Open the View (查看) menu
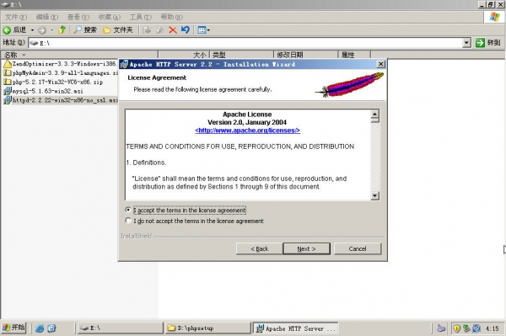Image resolution: width=506 pixels, height=336 pixels. [78, 17]
